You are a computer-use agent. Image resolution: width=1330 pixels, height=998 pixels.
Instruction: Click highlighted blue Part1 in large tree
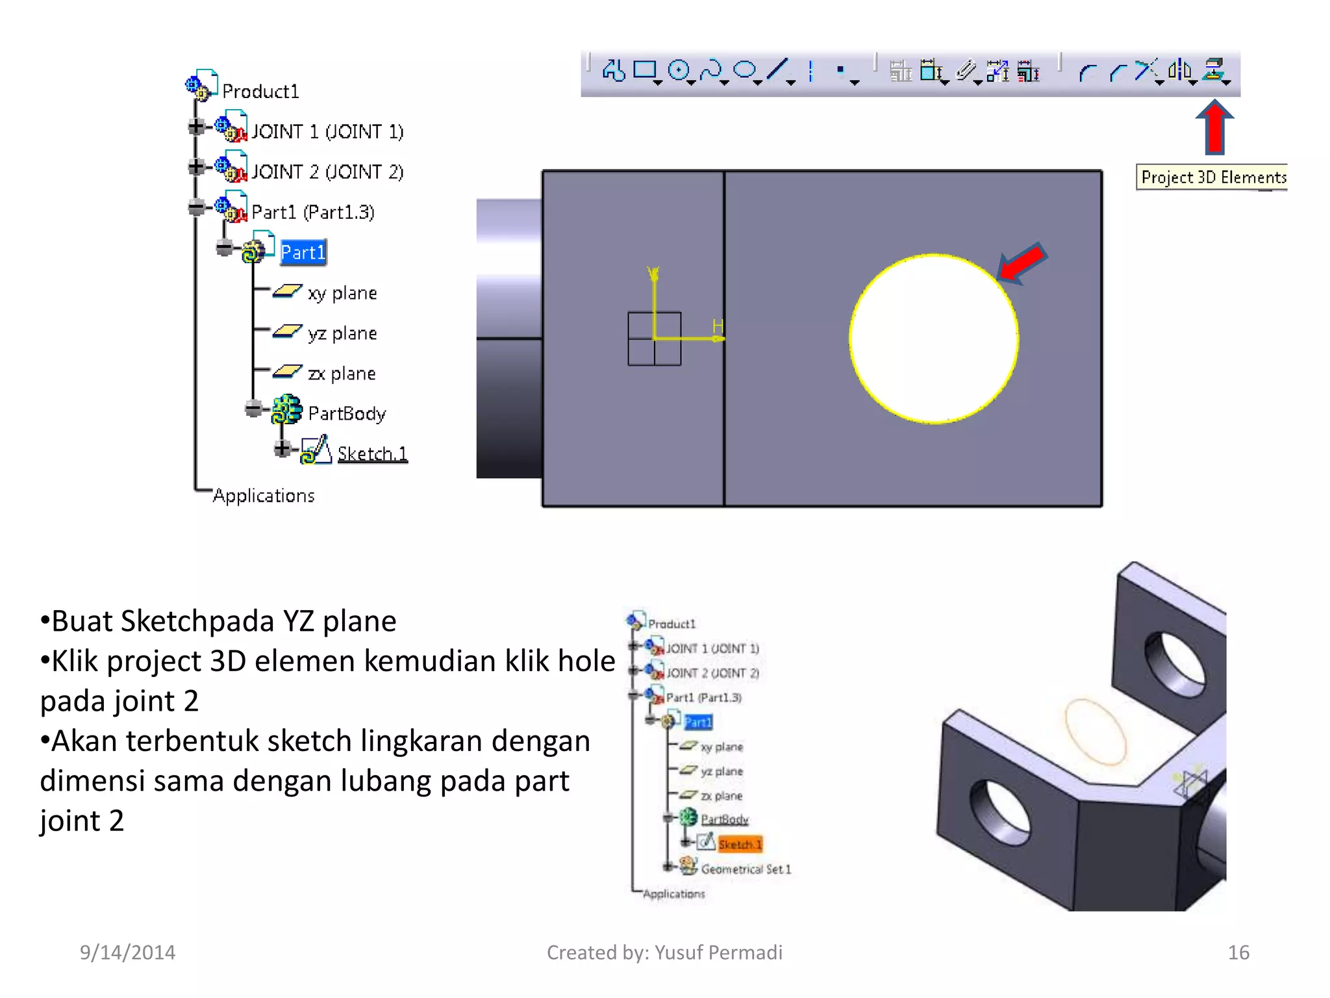tap(303, 252)
